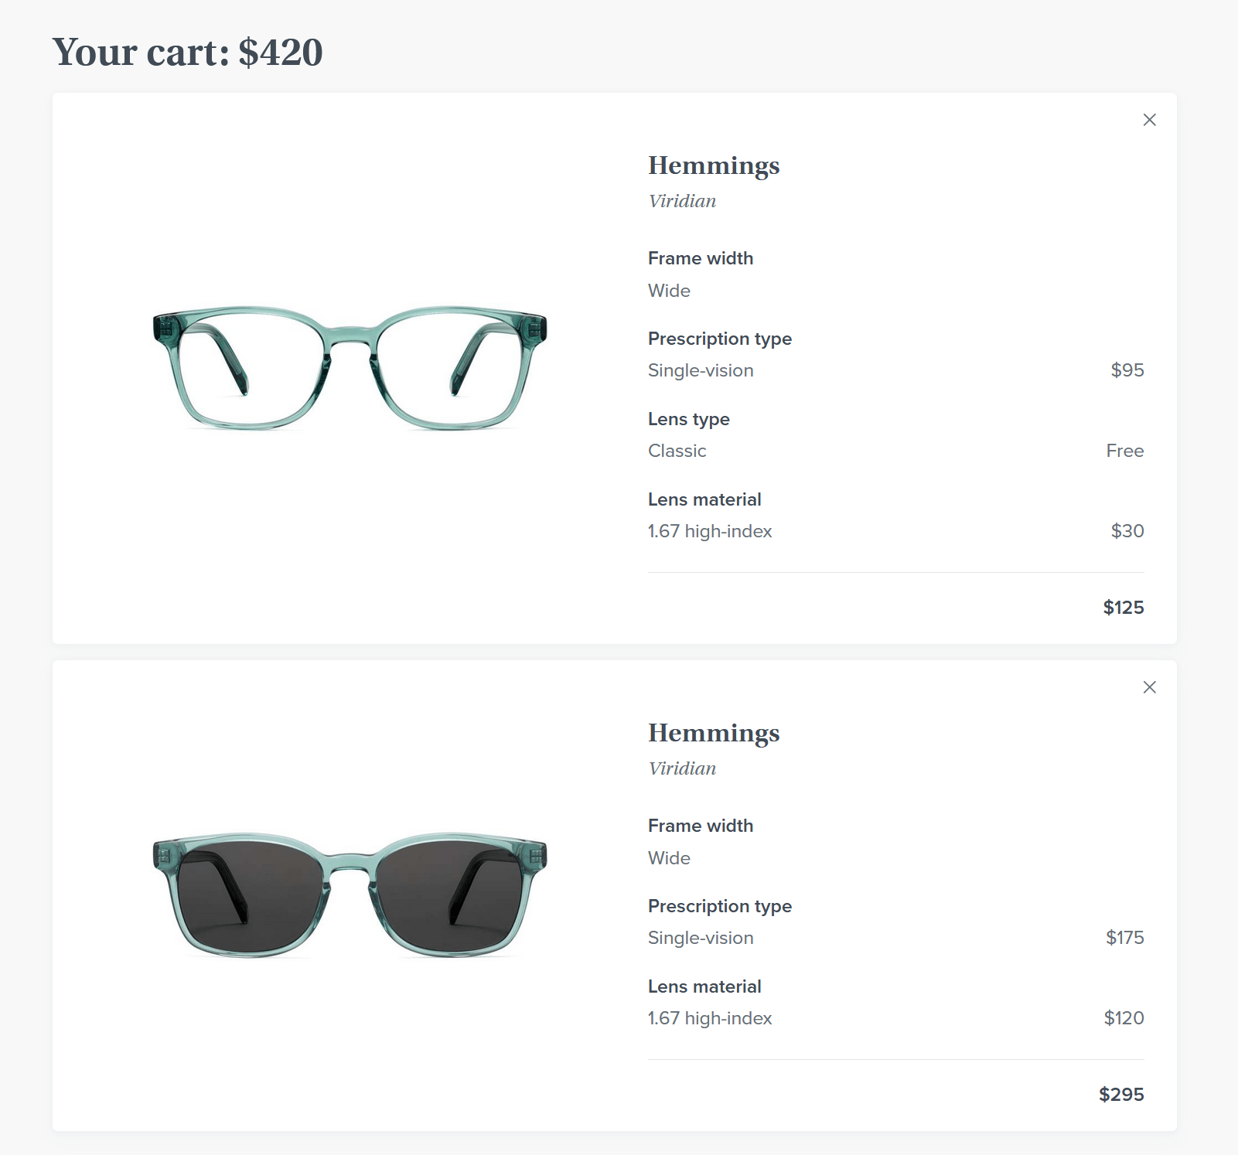Click the first Hemmings product title
The image size is (1238, 1155).
(713, 165)
